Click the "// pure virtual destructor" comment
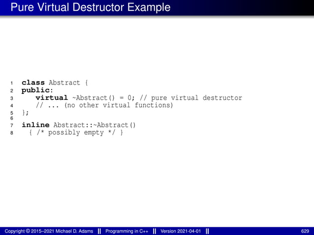The image size is (314, 235). pyautogui.click(x=191, y=98)
